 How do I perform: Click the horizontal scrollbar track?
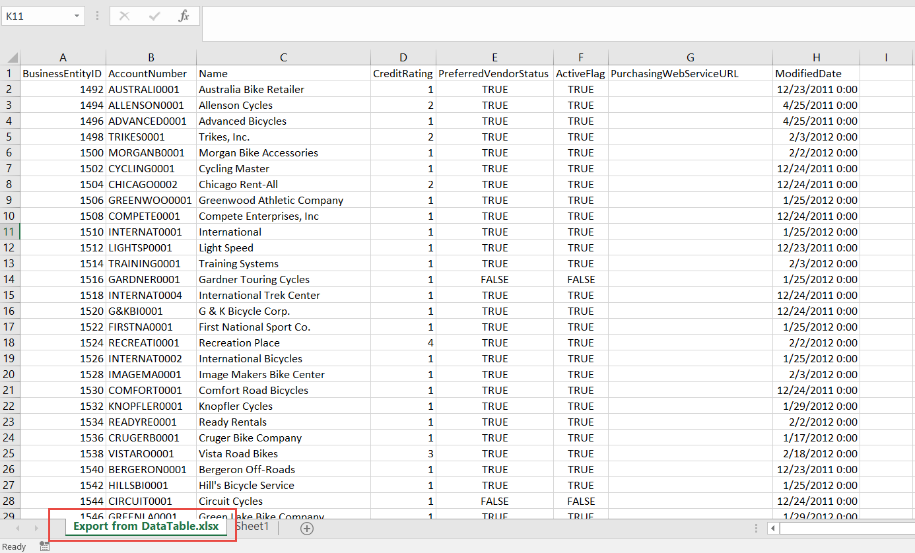pos(847,528)
